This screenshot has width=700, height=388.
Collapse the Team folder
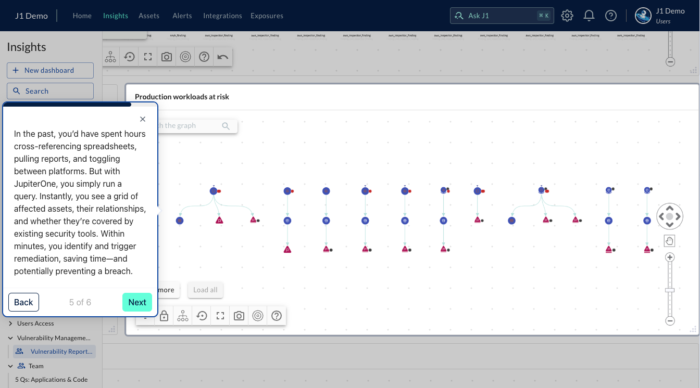pos(10,366)
